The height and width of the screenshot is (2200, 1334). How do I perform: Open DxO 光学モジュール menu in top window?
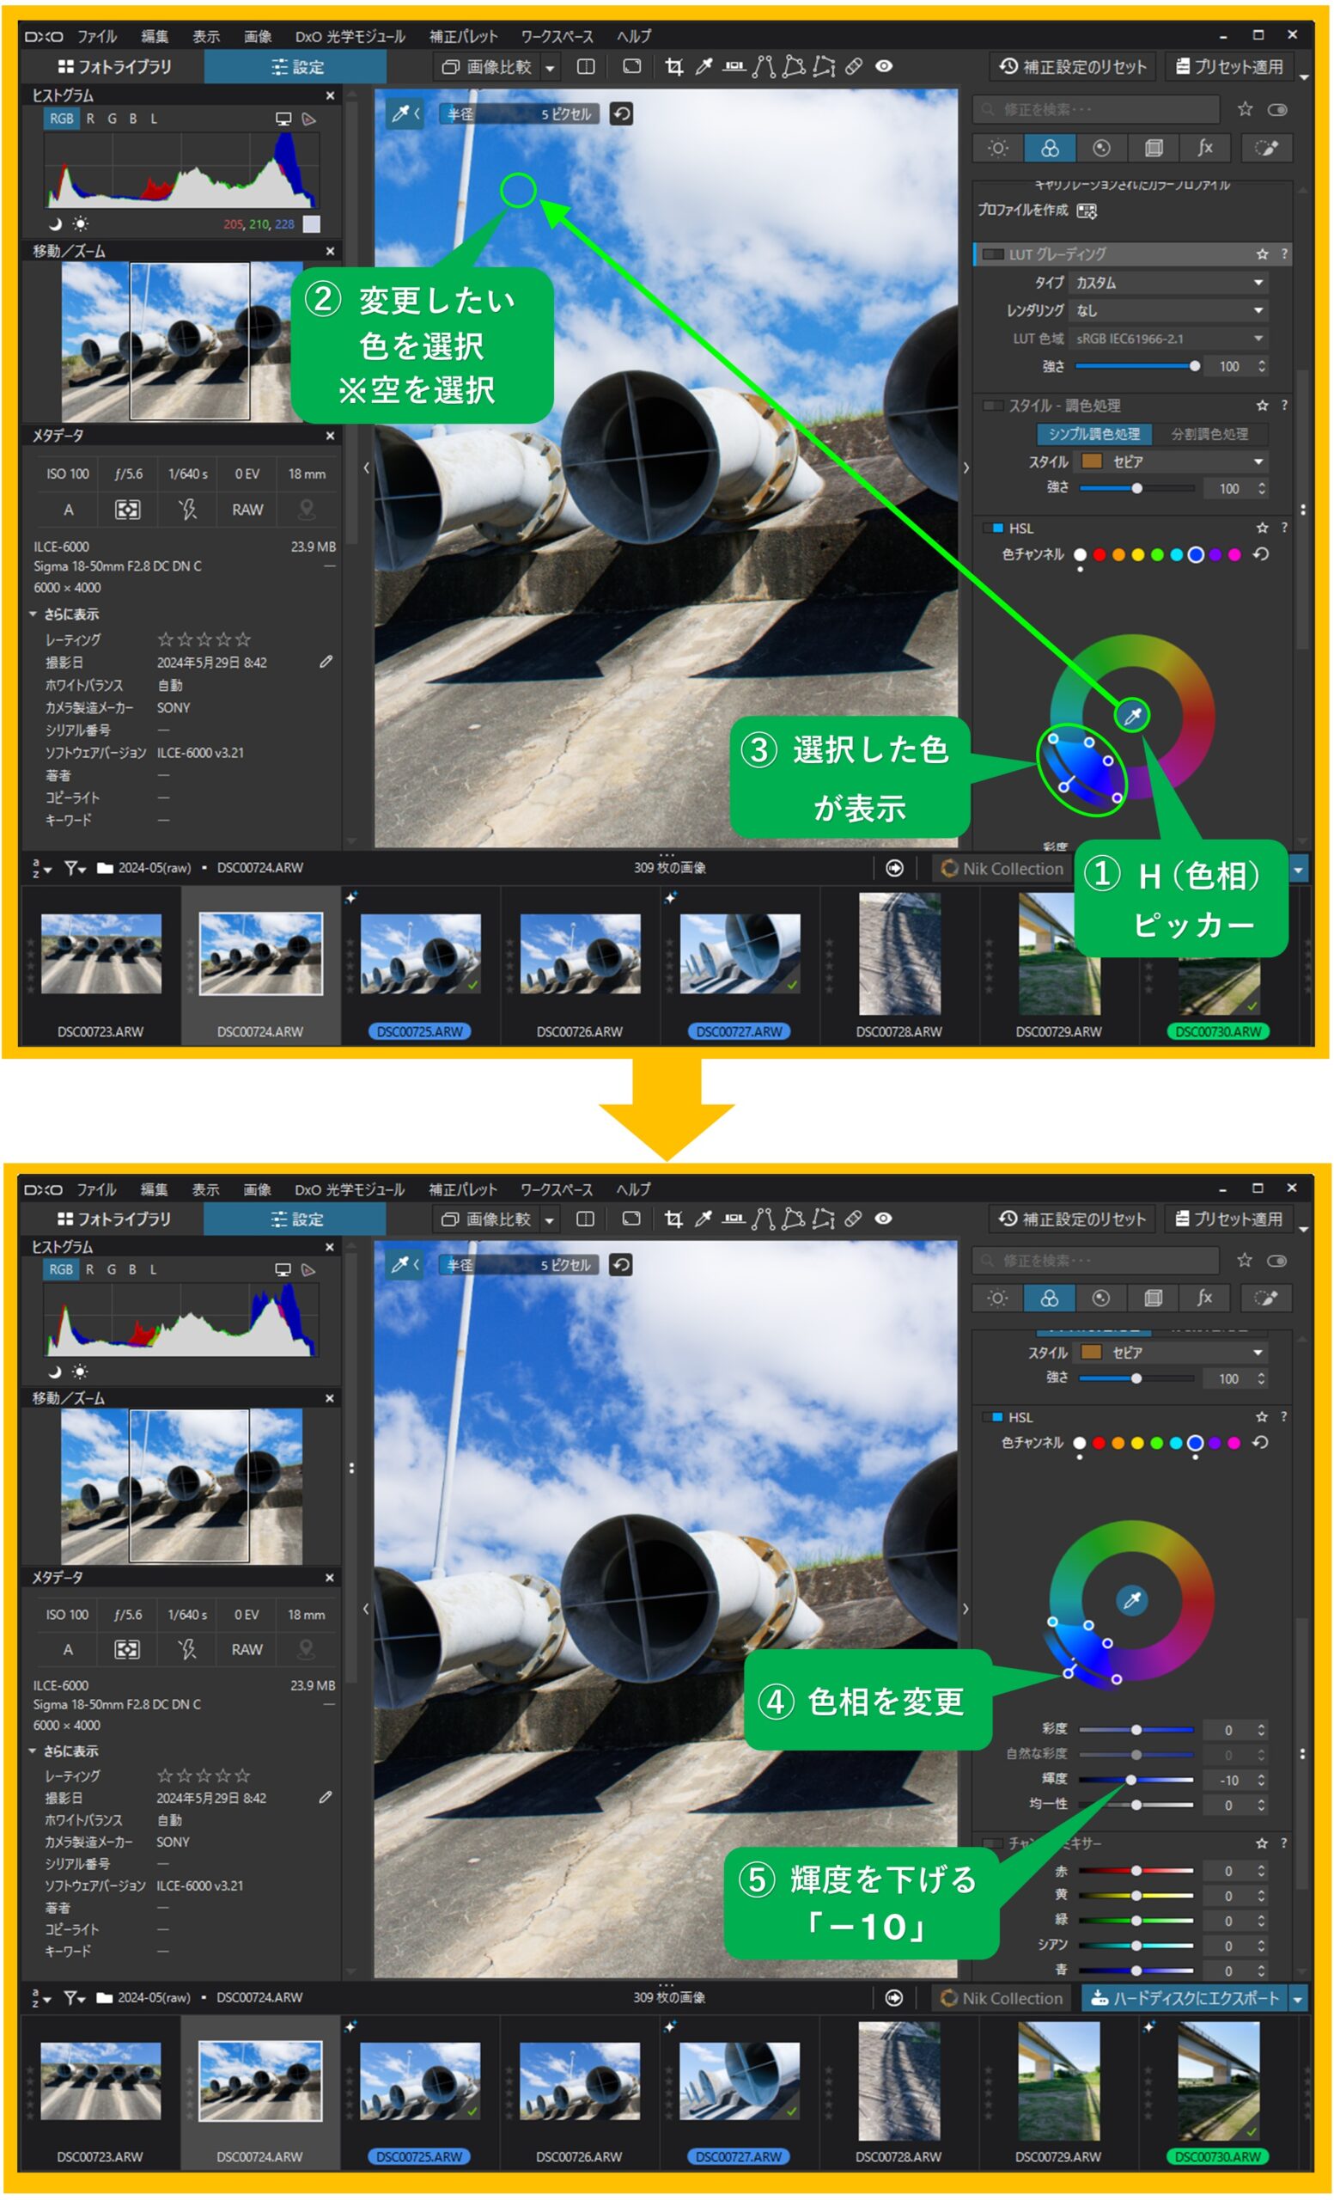(x=350, y=37)
